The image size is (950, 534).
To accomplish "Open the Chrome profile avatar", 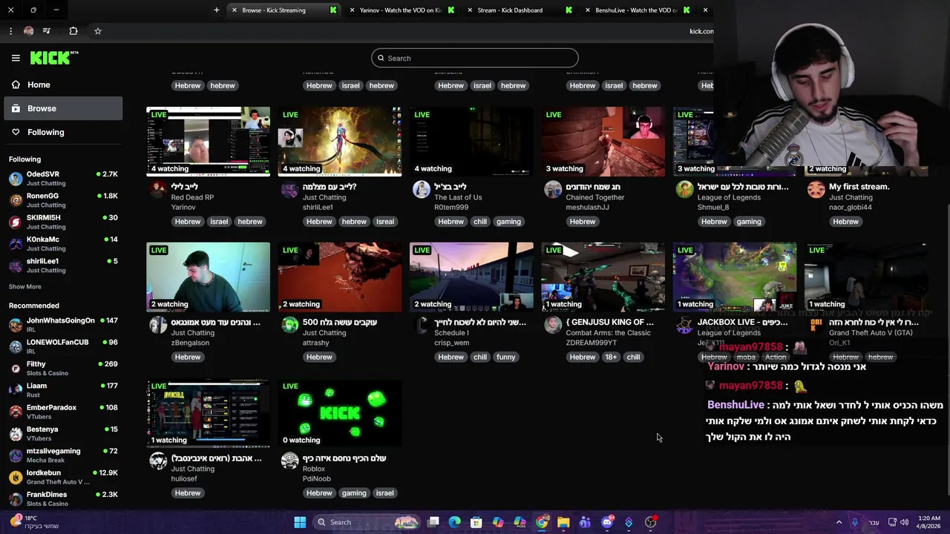I will [28, 31].
